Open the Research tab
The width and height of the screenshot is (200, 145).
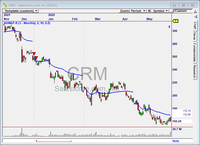tap(195, 71)
